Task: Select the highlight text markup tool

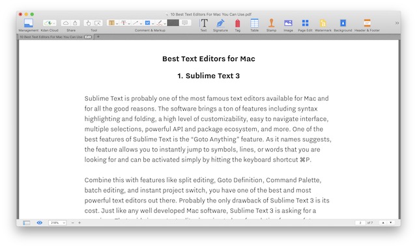Action: point(111,23)
